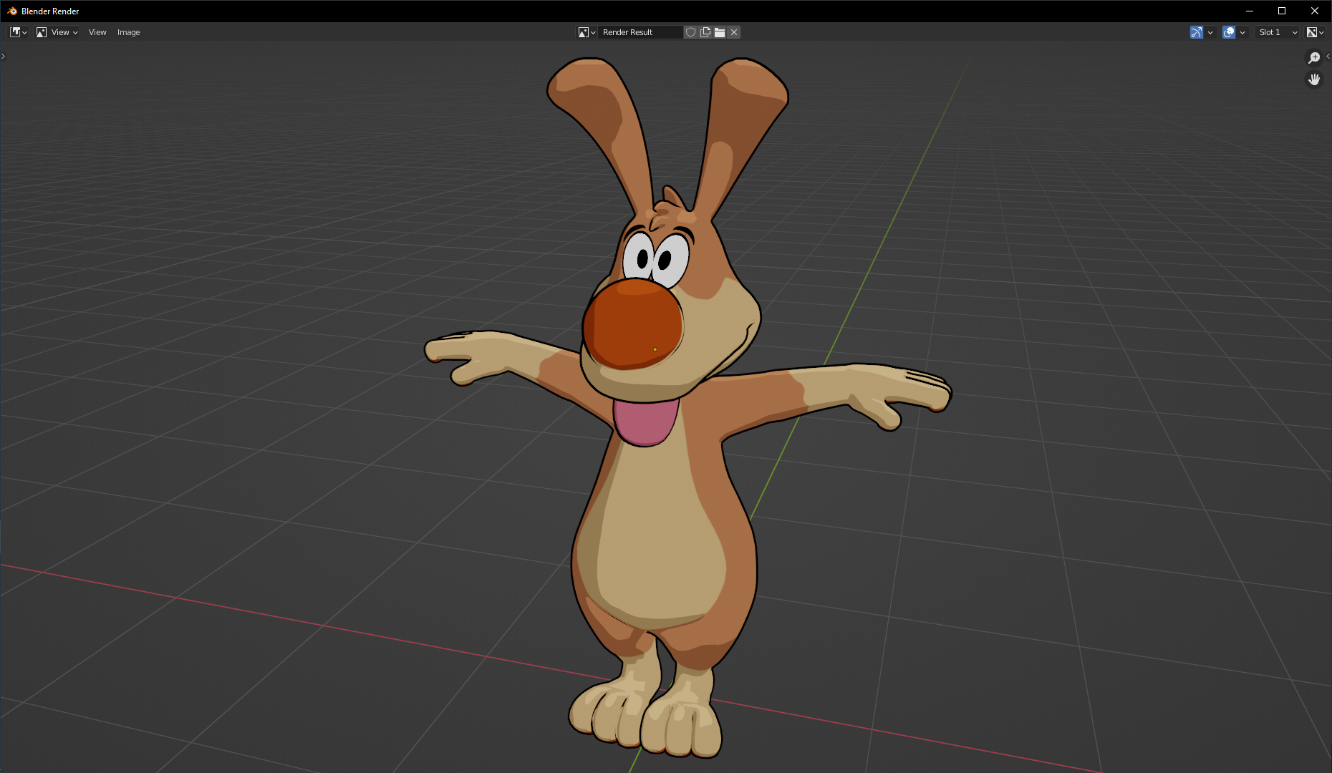Screen dimensions: 1332x773
Task: Click the new image icon
Action: pos(705,32)
